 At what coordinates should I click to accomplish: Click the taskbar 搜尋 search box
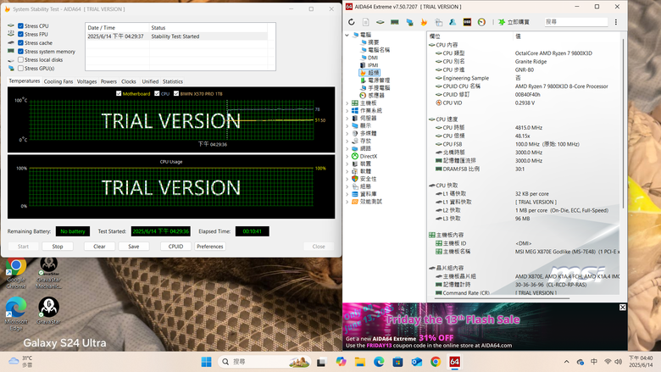coord(264,362)
